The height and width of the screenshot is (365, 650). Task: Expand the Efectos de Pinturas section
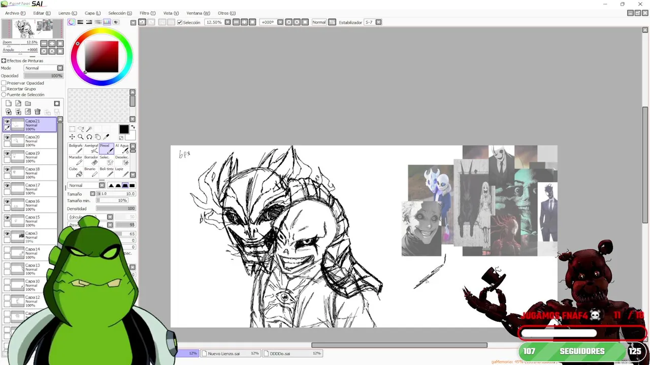(x=4, y=61)
